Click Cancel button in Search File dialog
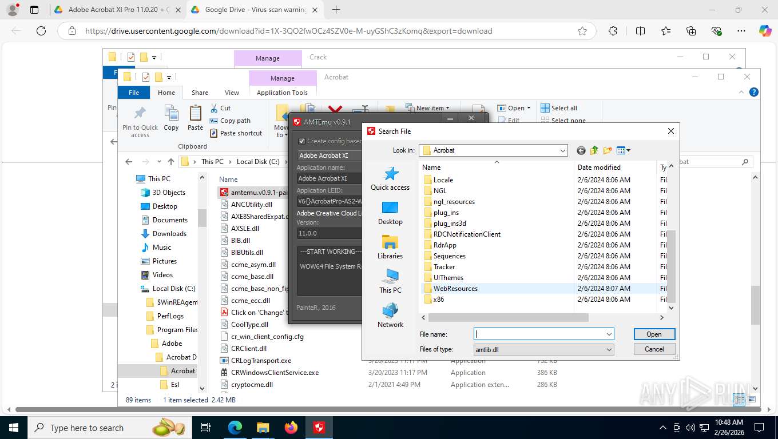The image size is (778, 439). (654, 349)
